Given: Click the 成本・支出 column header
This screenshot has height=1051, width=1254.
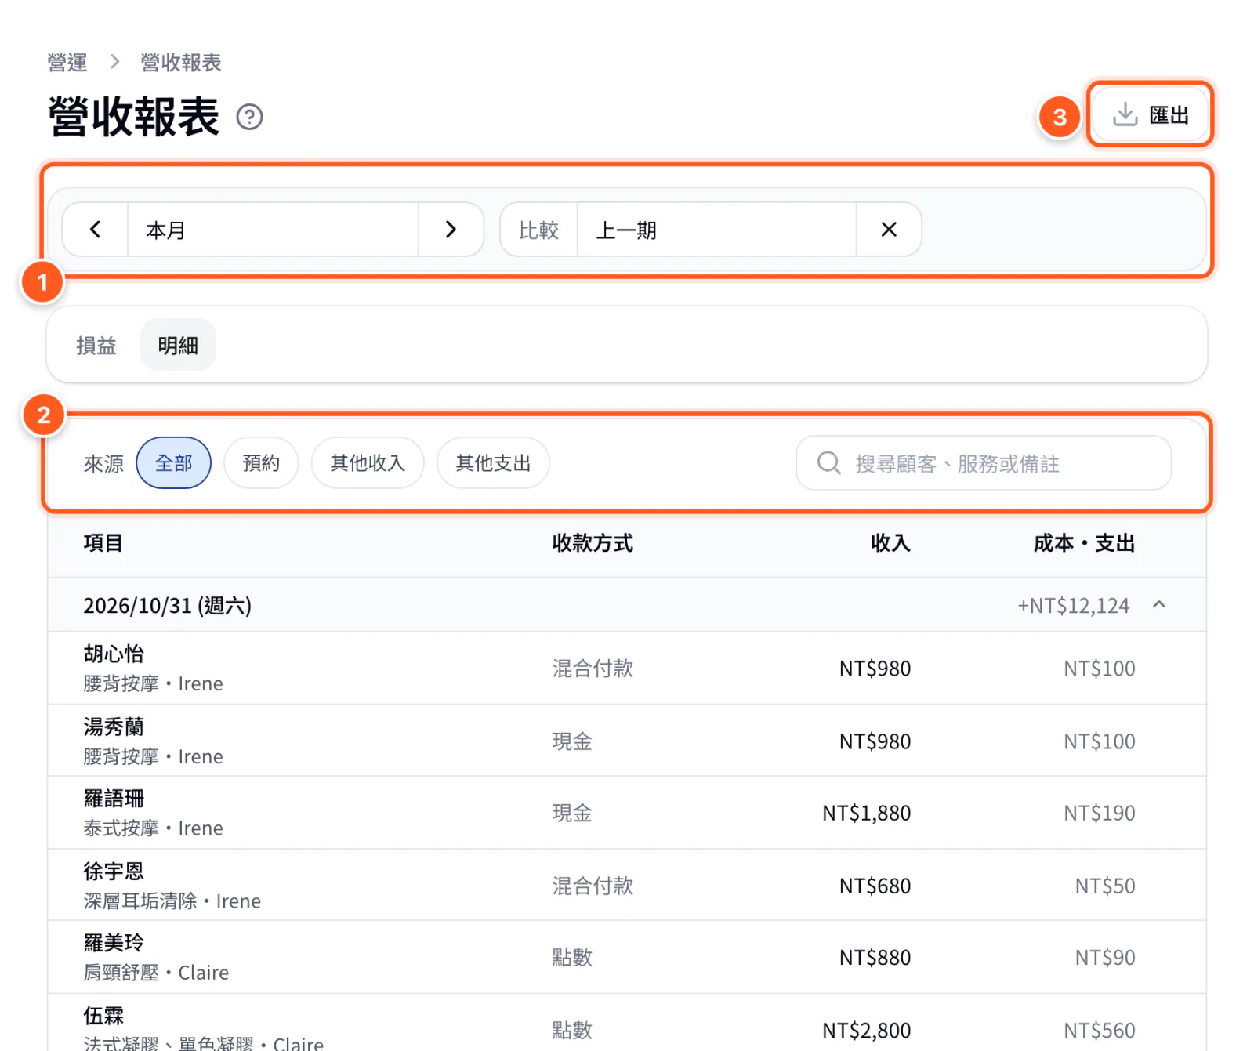Looking at the screenshot, I should coord(1084,542).
